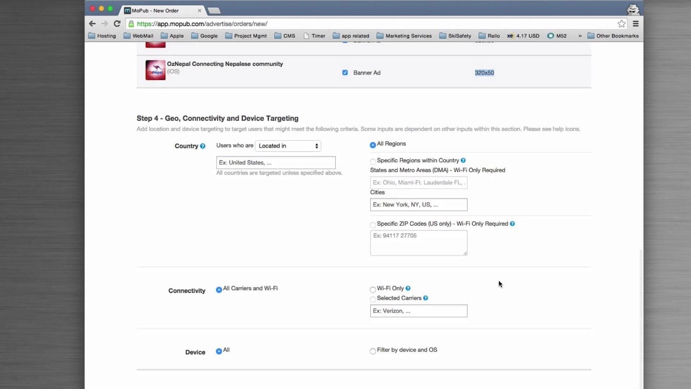
Task: Open the Chrome menu icon
Action: [x=635, y=24]
